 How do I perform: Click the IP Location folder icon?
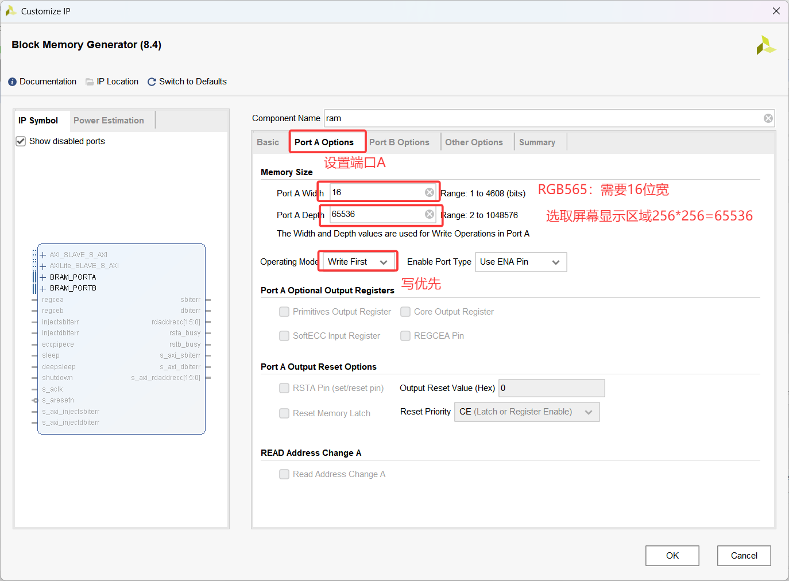[90, 82]
